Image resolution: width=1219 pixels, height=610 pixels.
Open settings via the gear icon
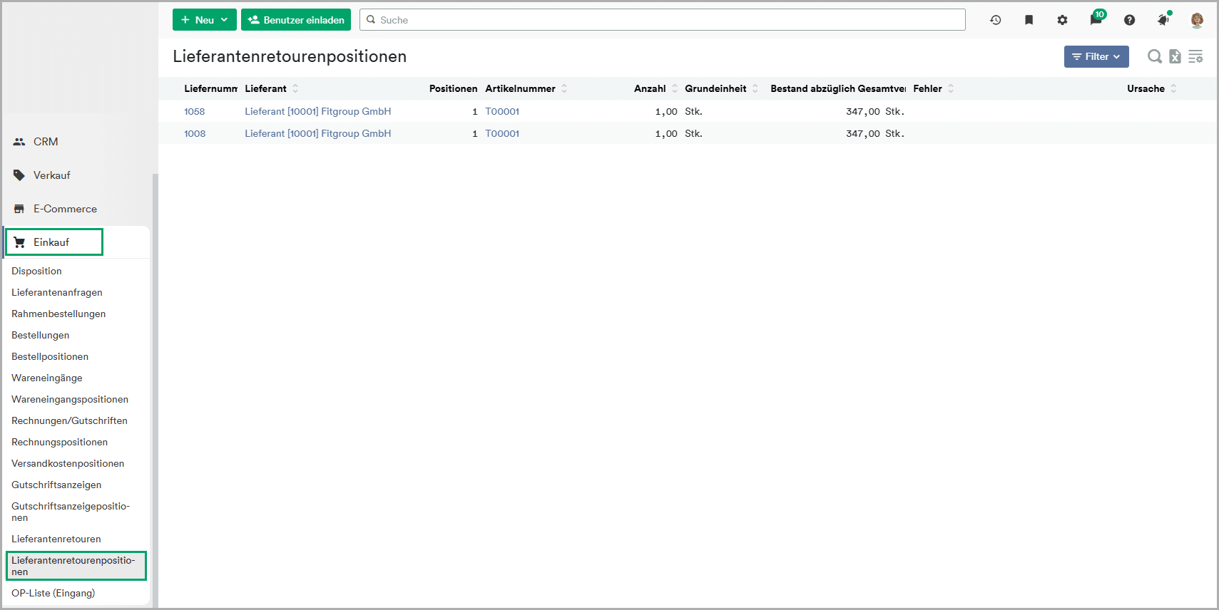[x=1062, y=20]
